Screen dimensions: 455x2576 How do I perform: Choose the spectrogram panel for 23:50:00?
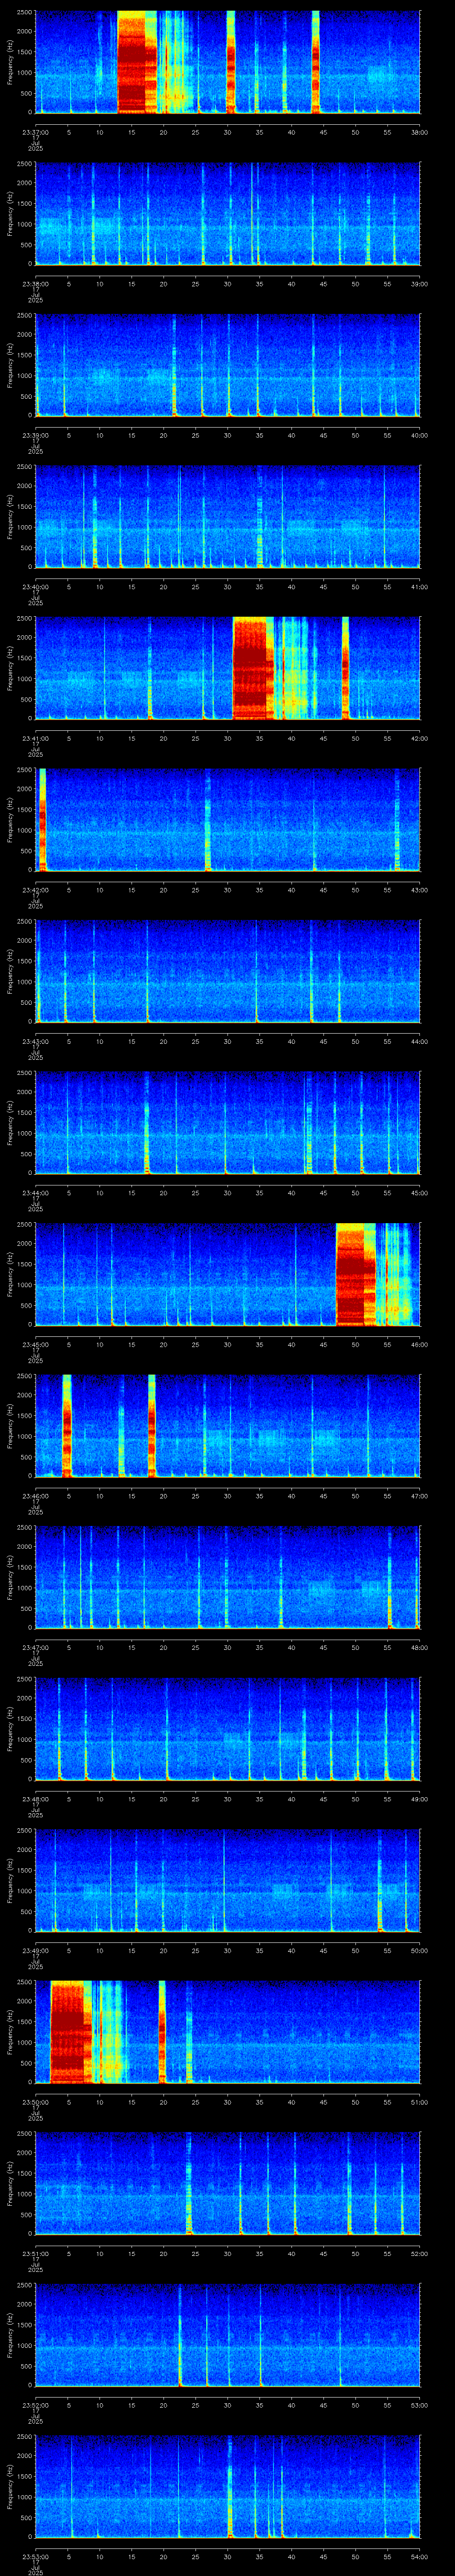(228, 2032)
